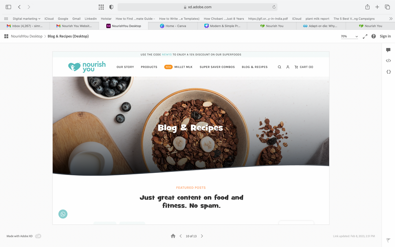
Task: Open the variables curly braces icon
Action: click(x=388, y=72)
